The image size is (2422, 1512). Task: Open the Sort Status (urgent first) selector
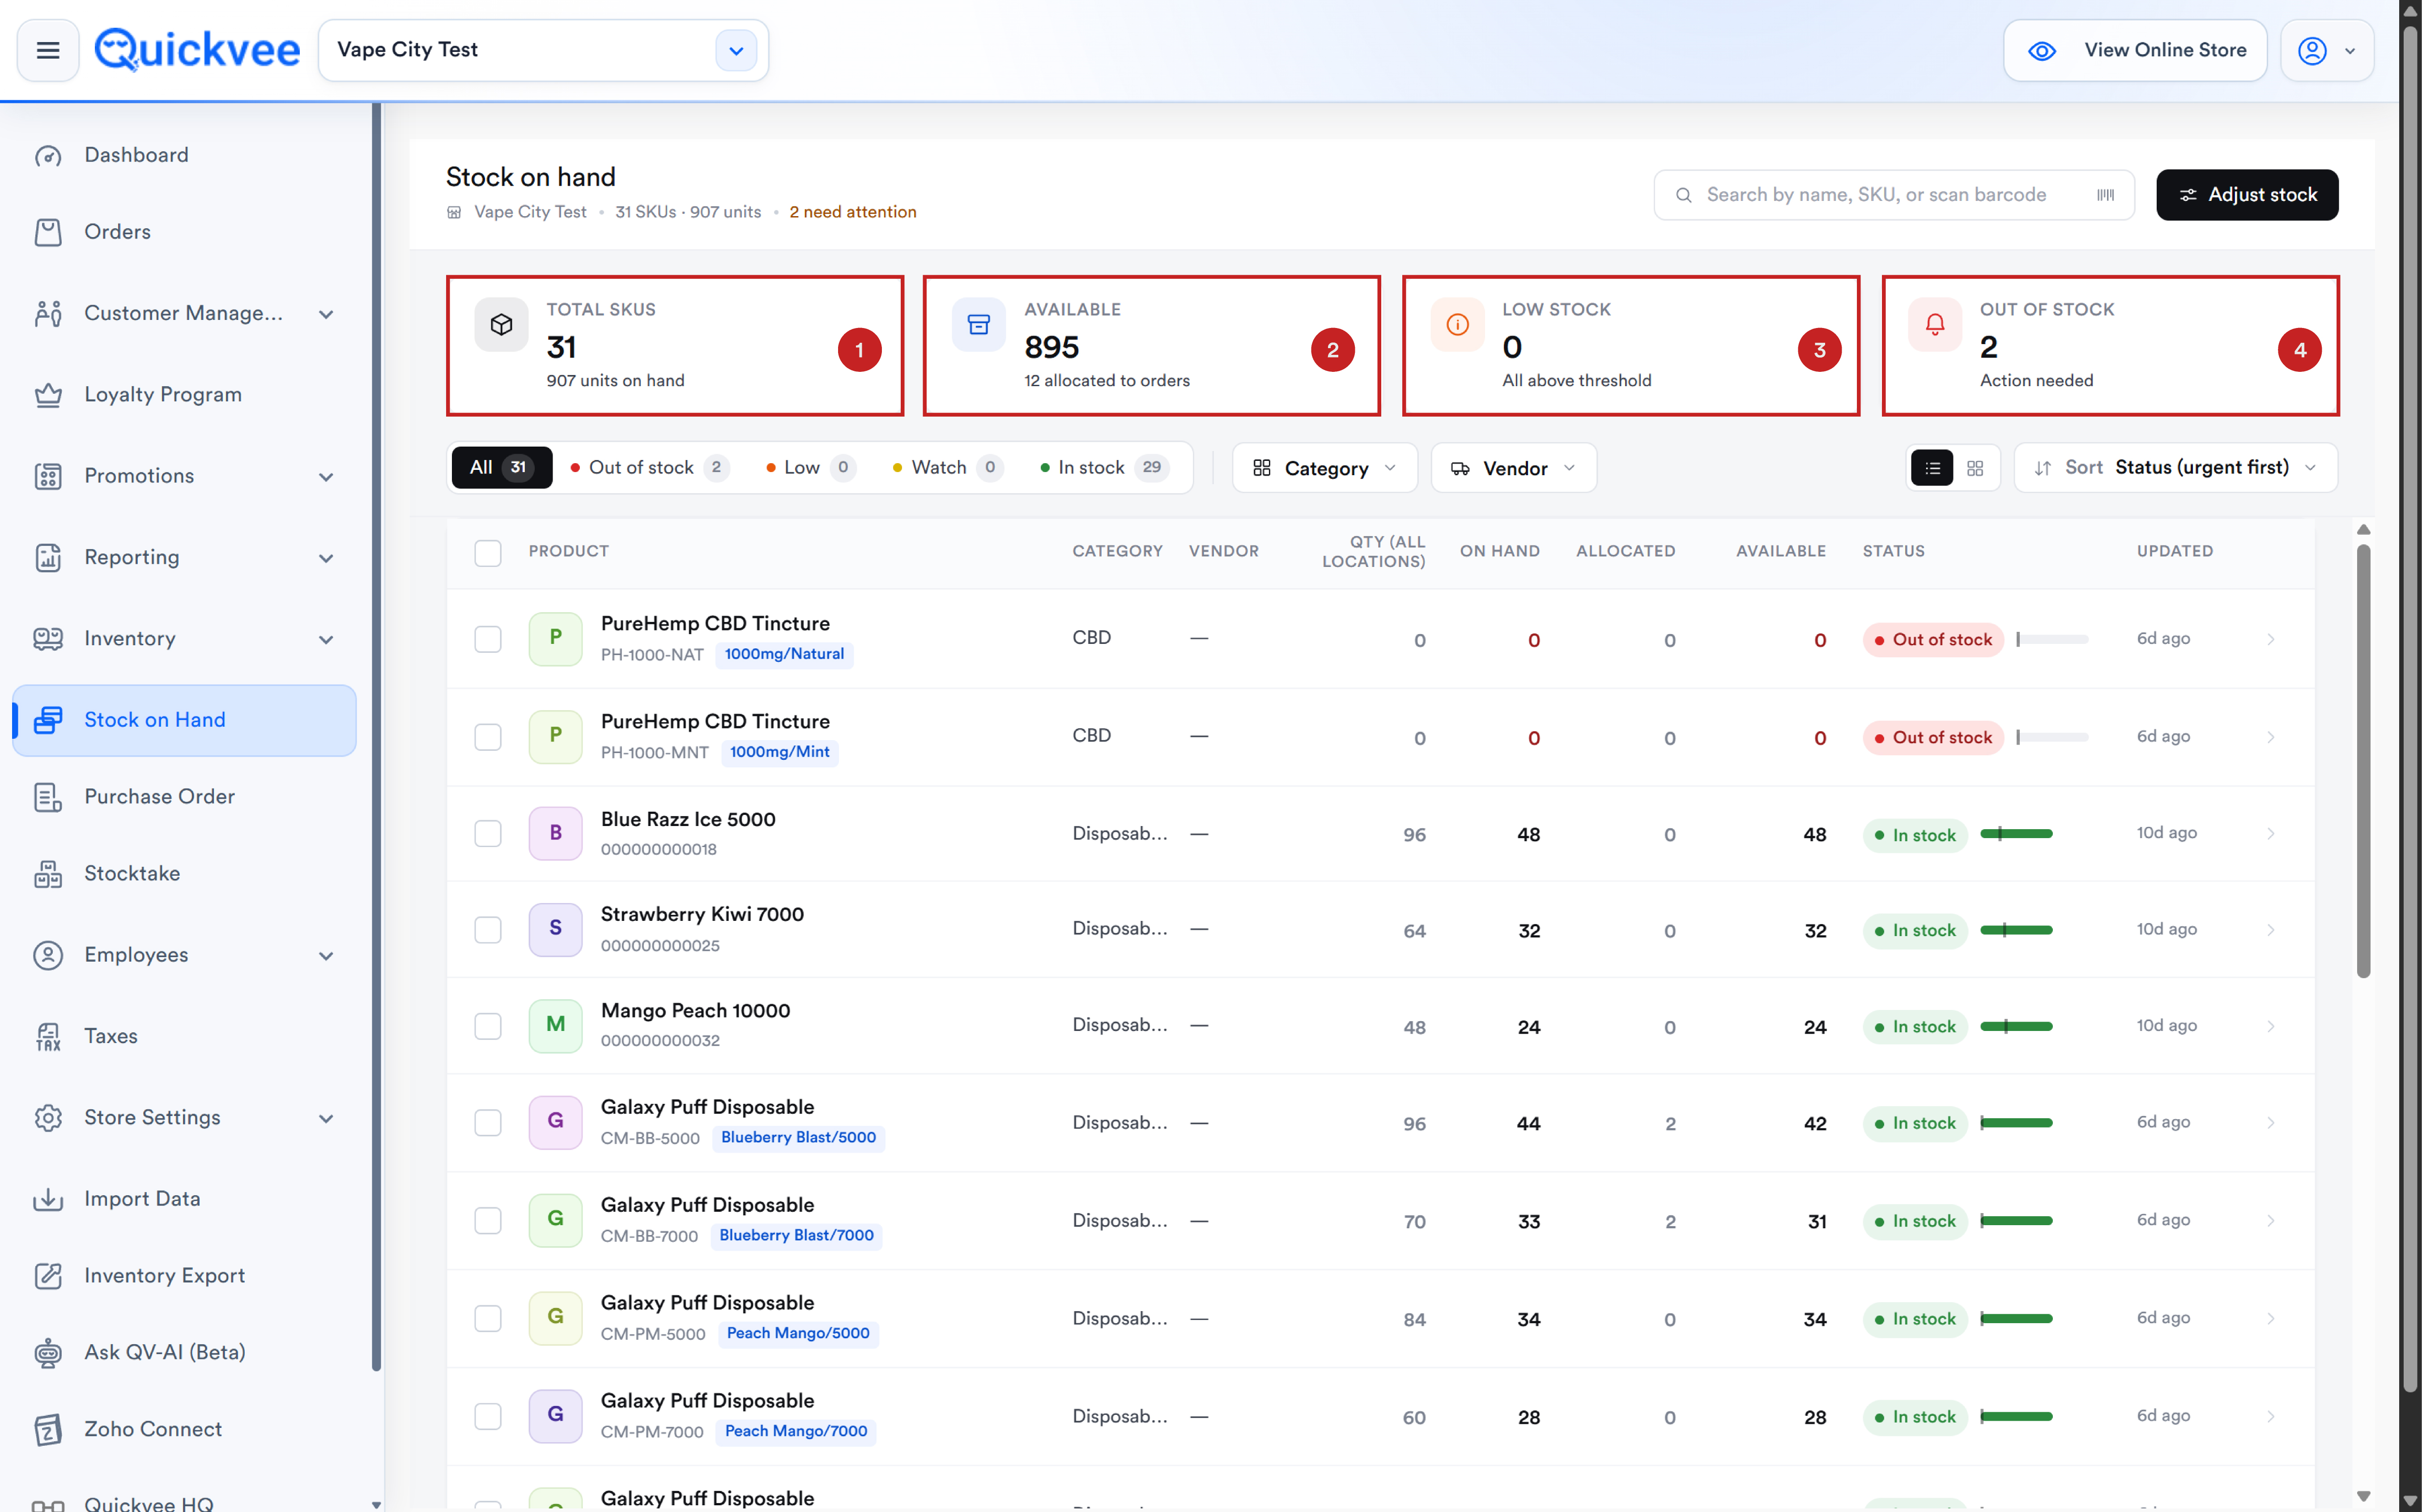click(2176, 468)
